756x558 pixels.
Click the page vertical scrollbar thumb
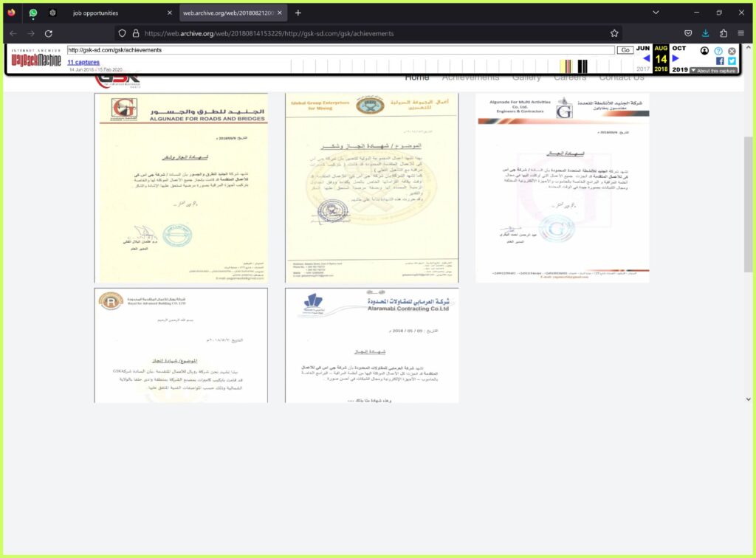749,204
